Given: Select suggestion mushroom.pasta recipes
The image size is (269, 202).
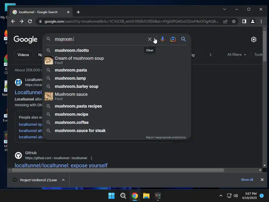Looking at the screenshot, I should pos(117,106).
